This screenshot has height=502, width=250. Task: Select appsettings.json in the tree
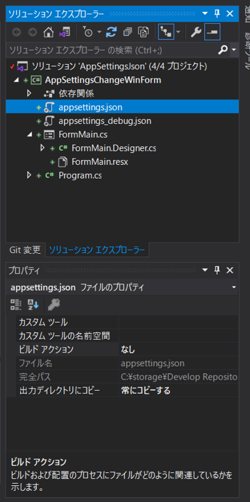pyautogui.click(x=90, y=107)
